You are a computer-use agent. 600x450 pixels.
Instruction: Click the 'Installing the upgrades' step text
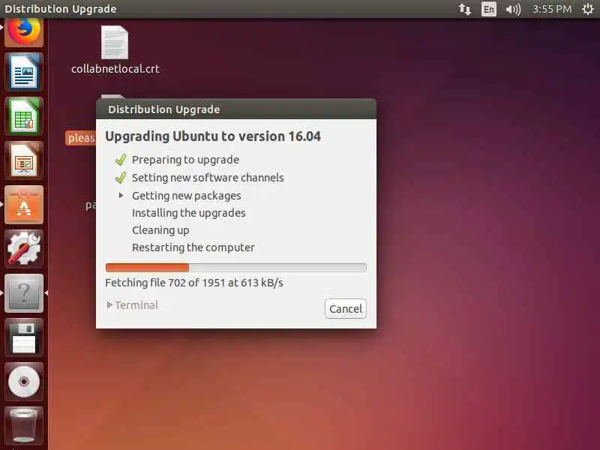tap(189, 213)
